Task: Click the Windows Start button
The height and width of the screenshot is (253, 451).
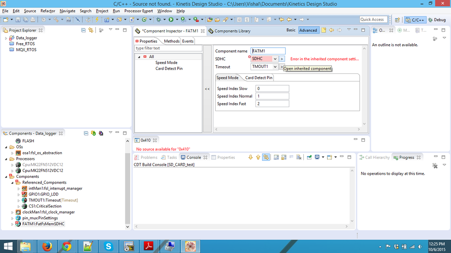Action: click(x=8, y=246)
